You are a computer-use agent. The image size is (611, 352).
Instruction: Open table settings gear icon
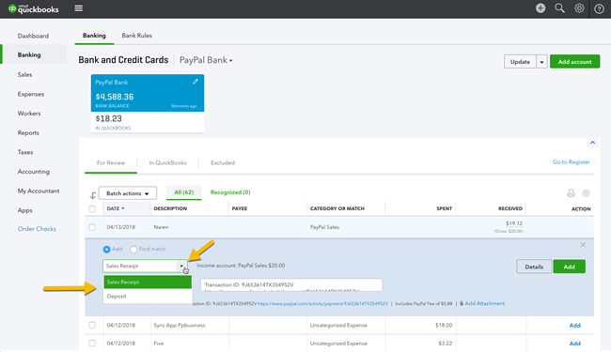click(586, 193)
